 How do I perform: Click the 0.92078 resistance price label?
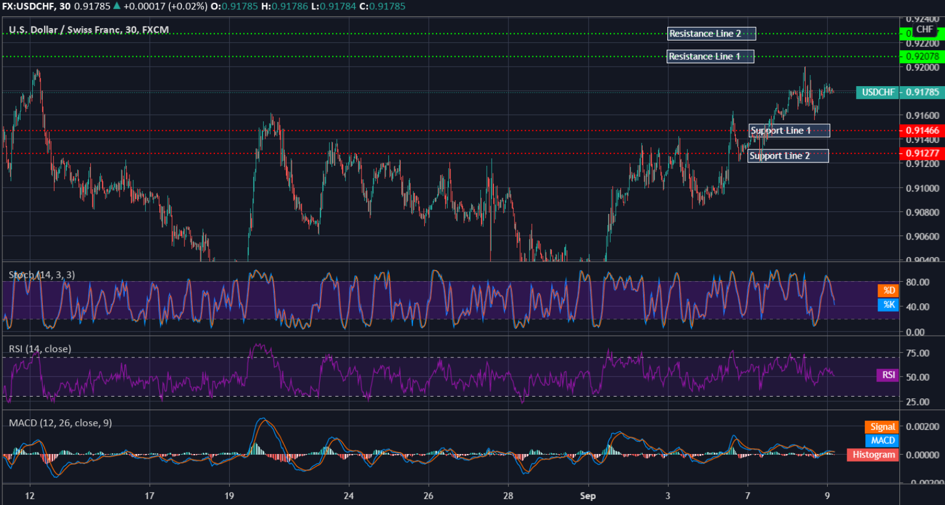pos(922,56)
